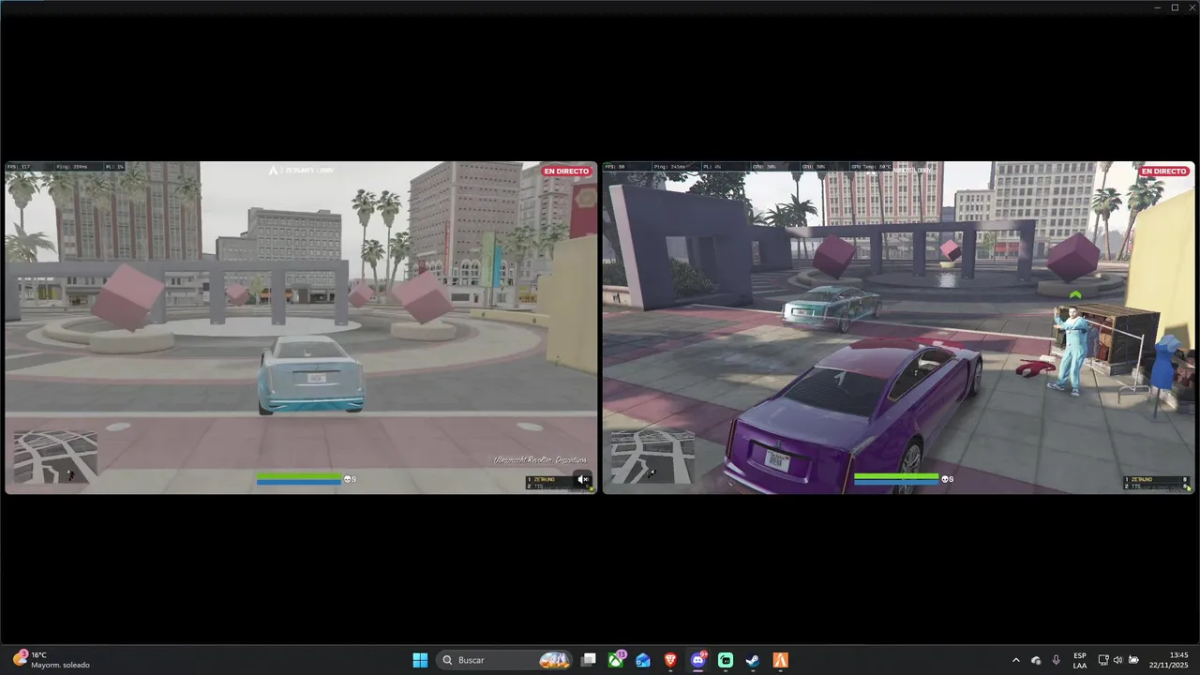Check the battery status tray icon
Screen dimensions: 1200x675
click(x=1133, y=660)
